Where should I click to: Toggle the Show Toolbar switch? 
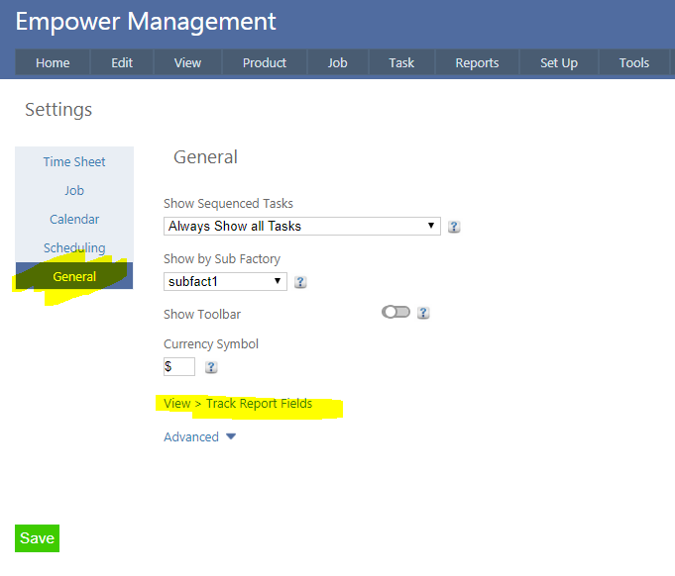[395, 312]
